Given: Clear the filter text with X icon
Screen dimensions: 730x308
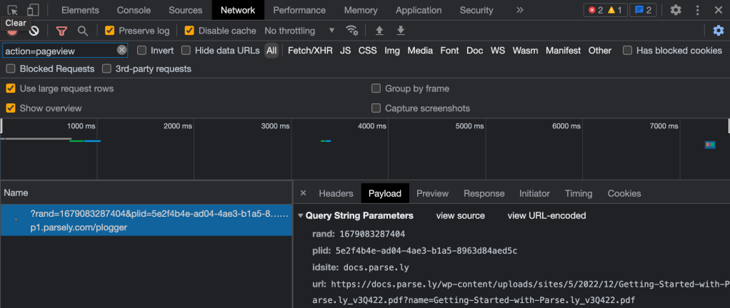Looking at the screenshot, I should (x=121, y=50).
